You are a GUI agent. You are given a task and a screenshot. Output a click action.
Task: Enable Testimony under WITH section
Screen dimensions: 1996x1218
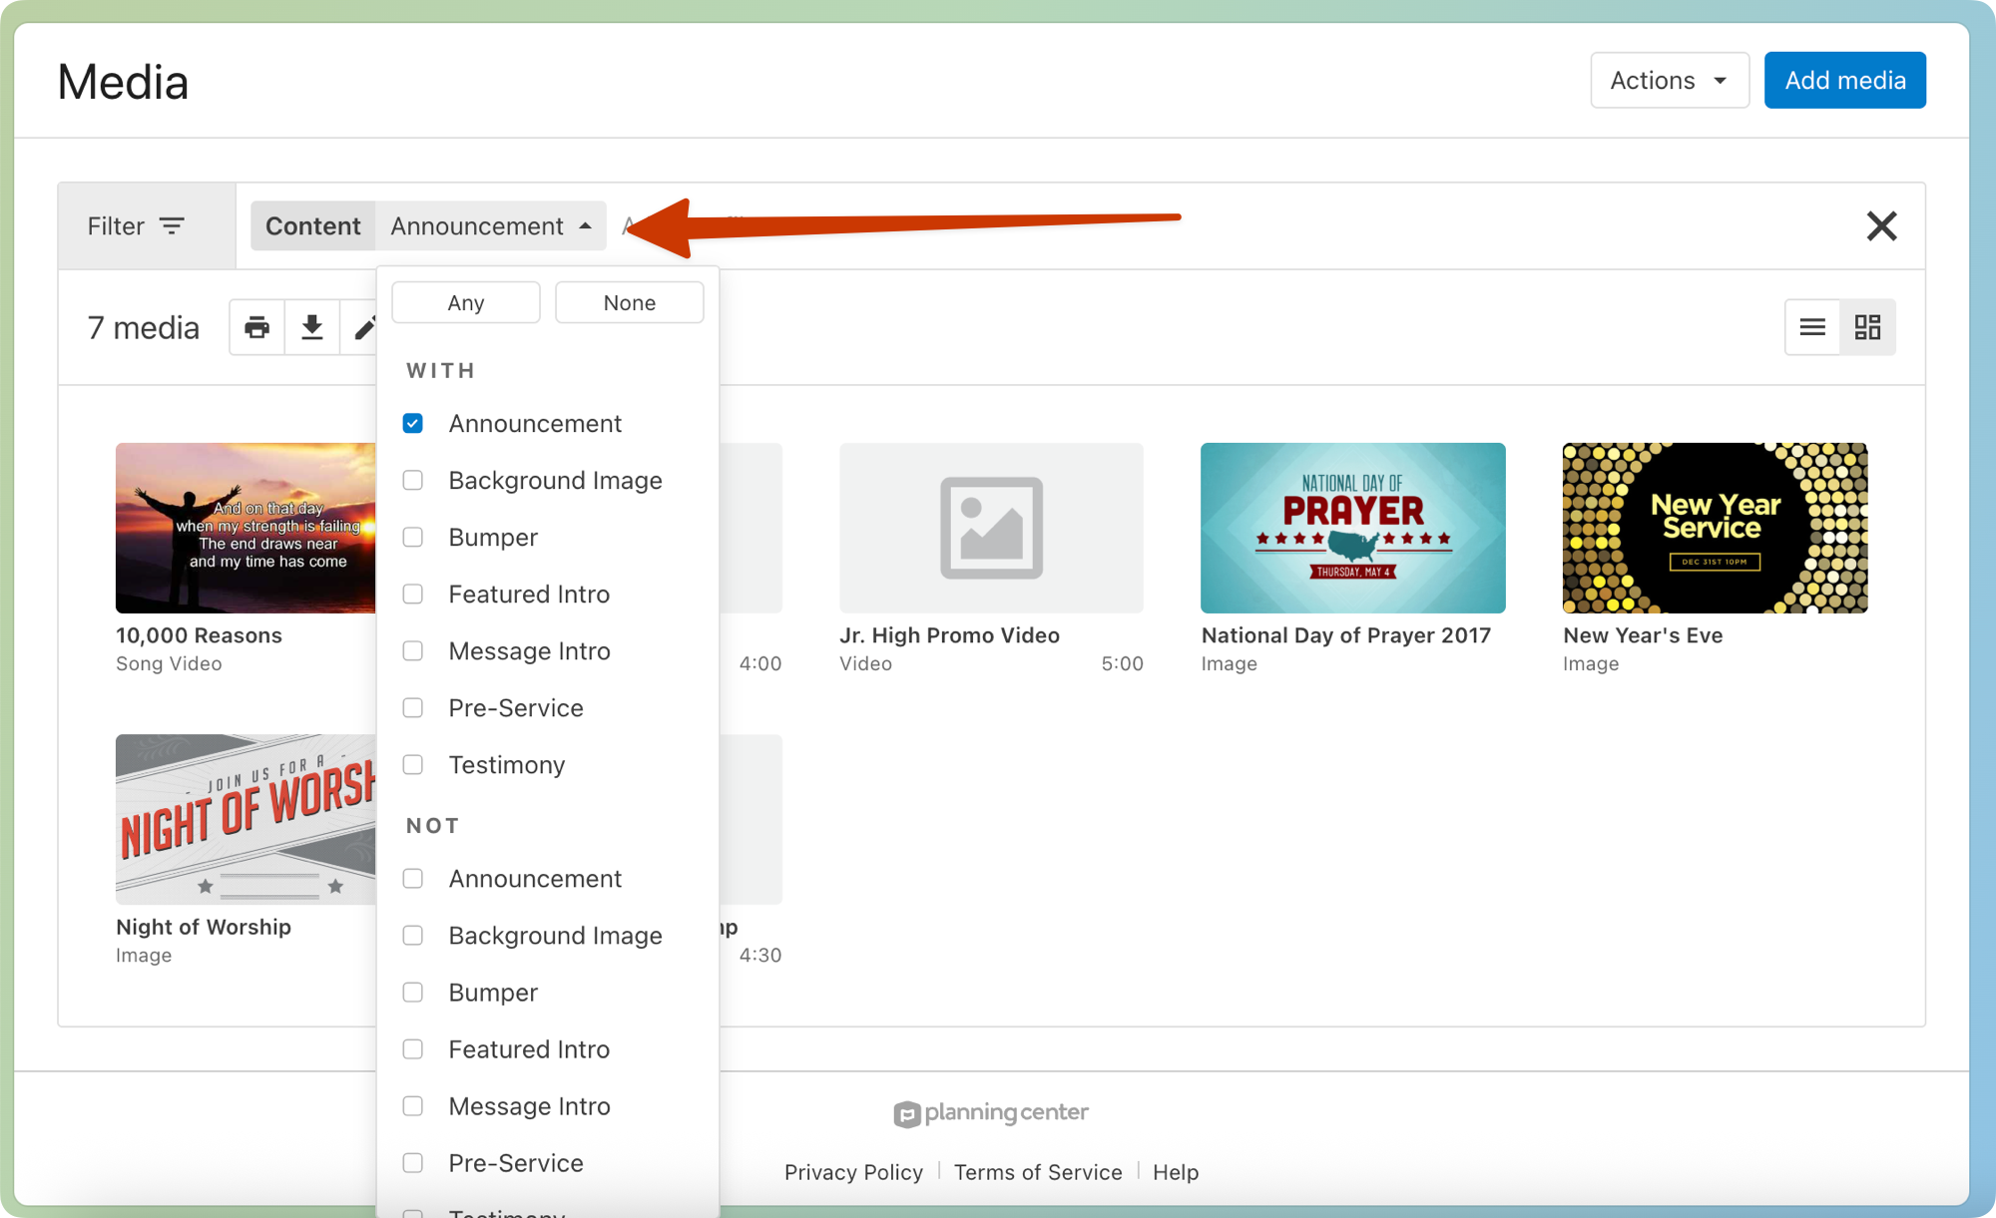tap(413, 765)
